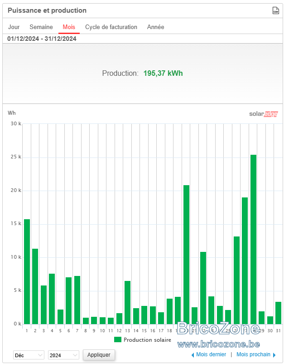This screenshot has width=284, height=364.
Task: Click the bar for day 1
Action: [x=27, y=271]
